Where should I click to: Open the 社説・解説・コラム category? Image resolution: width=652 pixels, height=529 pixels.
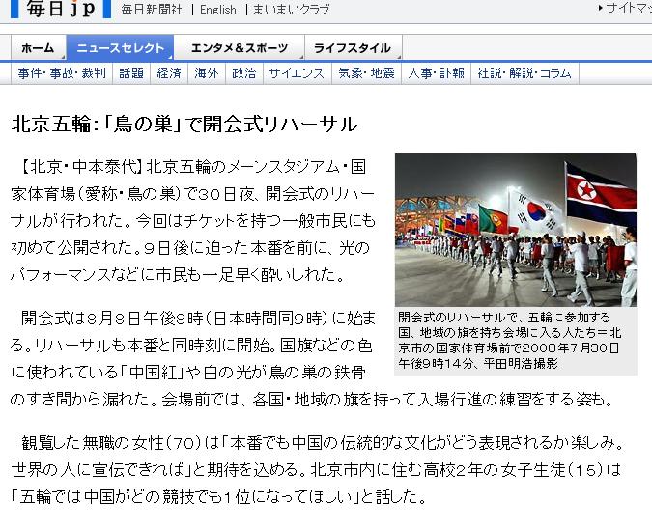tap(524, 73)
